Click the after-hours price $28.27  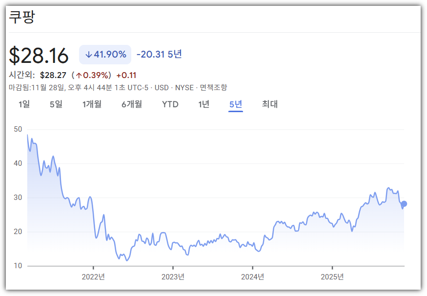pyautogui.click(x=53, y=75)
